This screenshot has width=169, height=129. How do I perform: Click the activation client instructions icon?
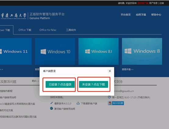tap(52, 108)
